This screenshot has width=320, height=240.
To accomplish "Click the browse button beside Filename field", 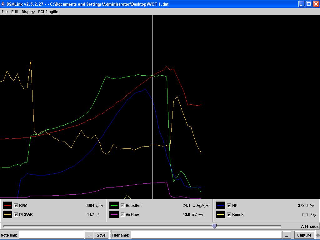I will click(x=287, y=235).
